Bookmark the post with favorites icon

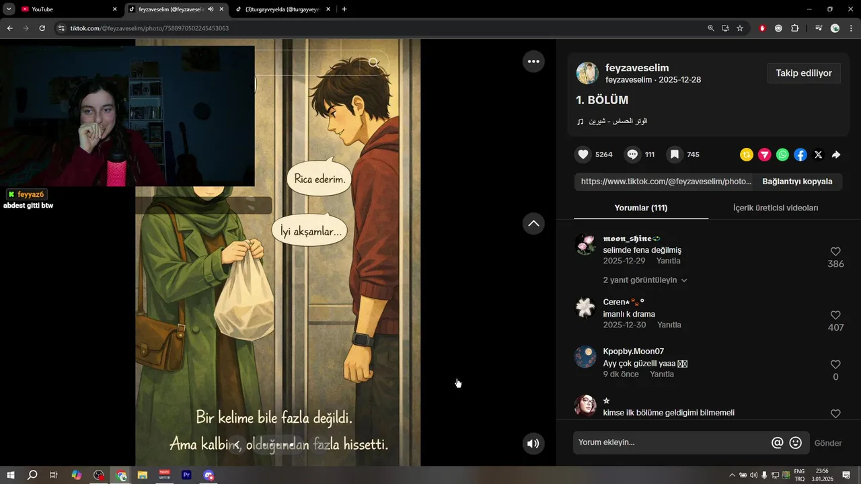tap(675, 155)
